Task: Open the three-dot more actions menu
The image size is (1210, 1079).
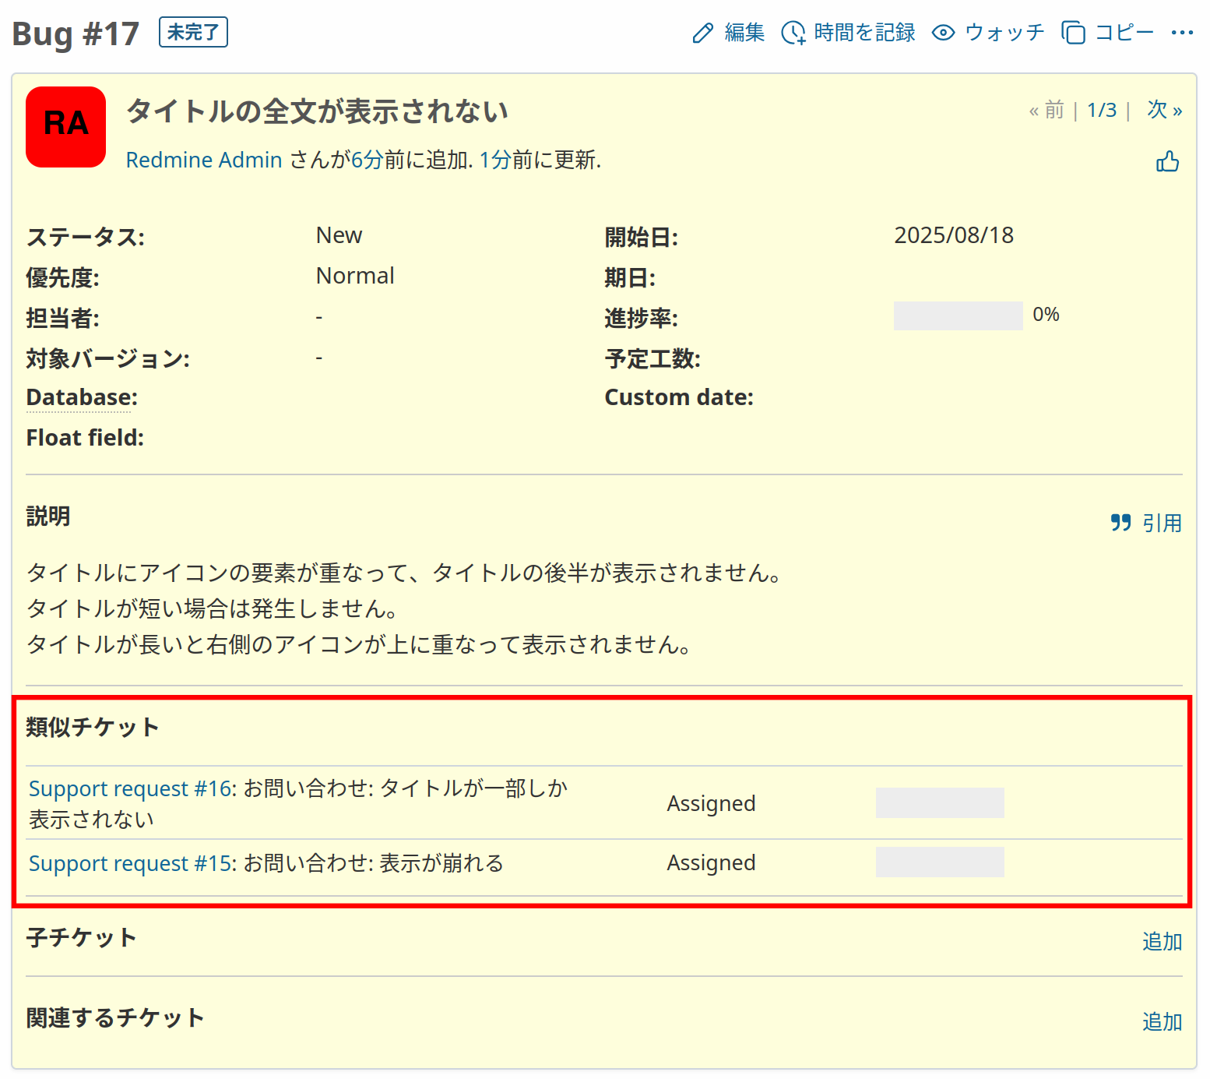Action: tap(1181, 33)
